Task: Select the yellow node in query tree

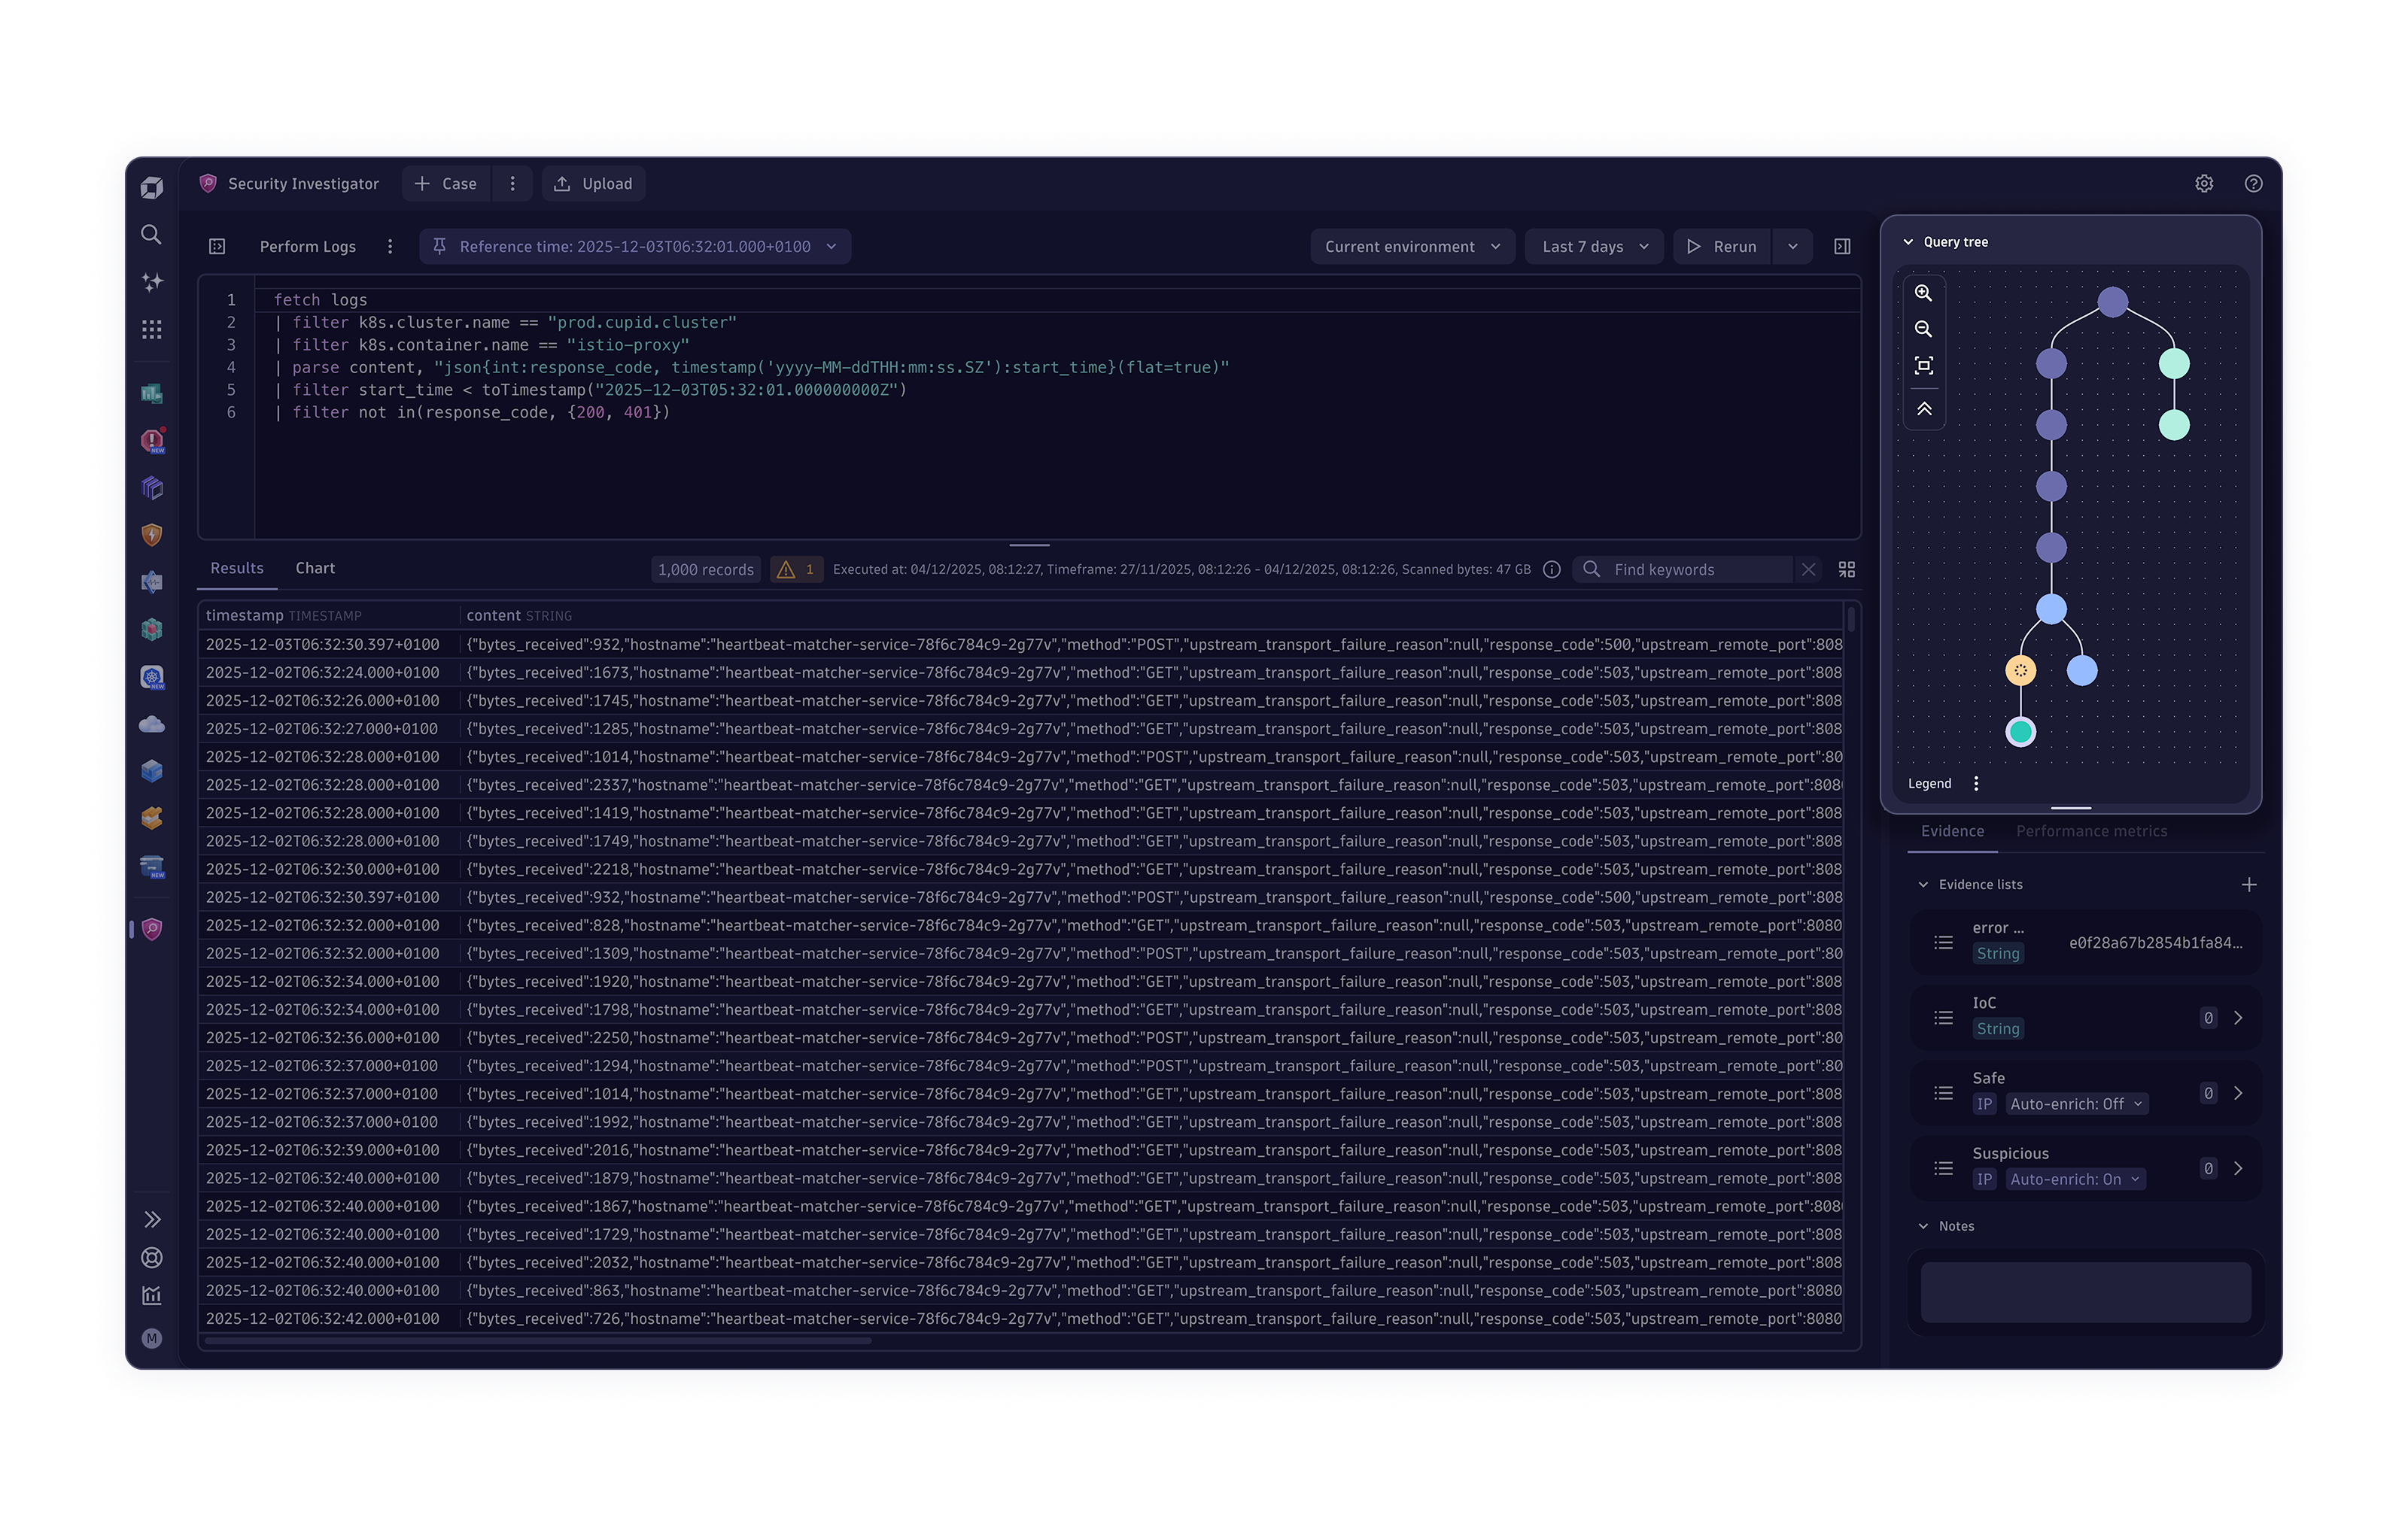Action: pos(2020,670)
